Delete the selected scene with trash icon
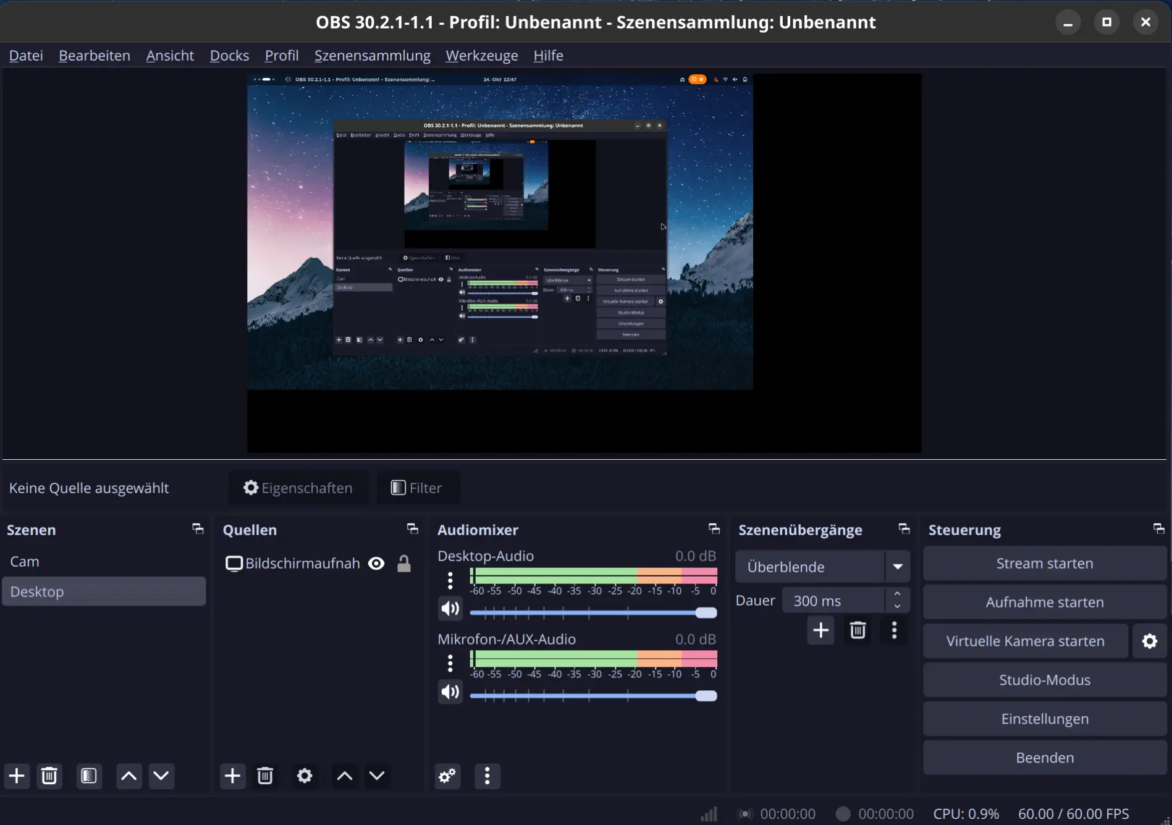 coord(49,776)
